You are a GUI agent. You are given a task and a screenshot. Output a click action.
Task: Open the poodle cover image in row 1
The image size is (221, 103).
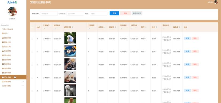(70, 38)
